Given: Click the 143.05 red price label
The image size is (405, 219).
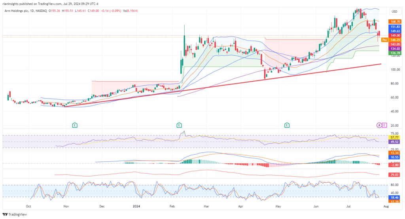Looking at the screenshot, I should 395,44.
